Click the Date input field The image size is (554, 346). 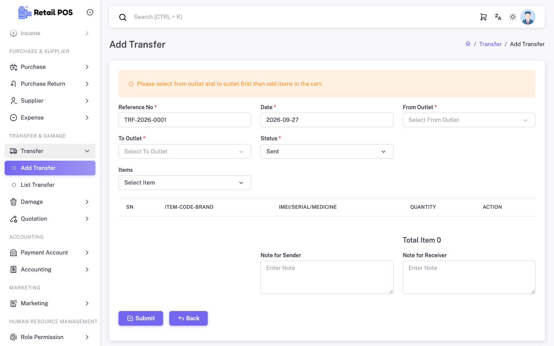pyautogui.click(x=327, y=120)
